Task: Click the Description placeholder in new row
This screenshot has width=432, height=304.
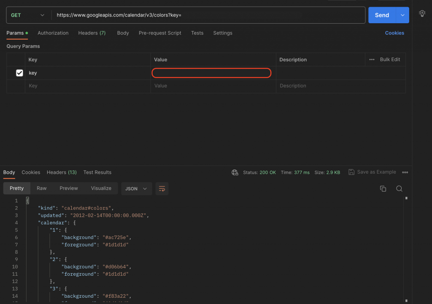Action: (341, 86)
